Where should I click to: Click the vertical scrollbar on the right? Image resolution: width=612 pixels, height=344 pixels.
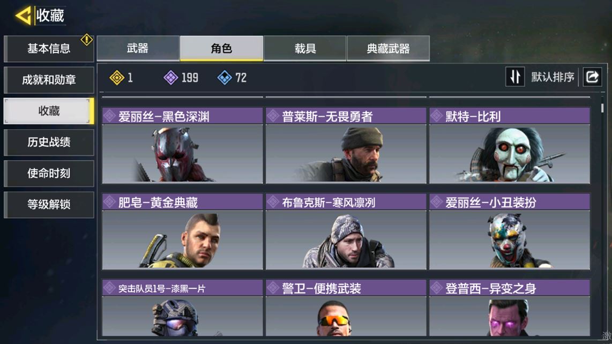602,107
